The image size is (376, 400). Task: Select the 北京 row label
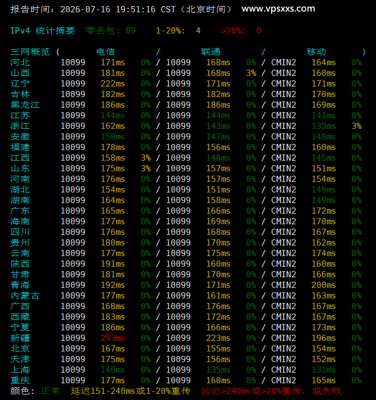(x=20, y=349)
